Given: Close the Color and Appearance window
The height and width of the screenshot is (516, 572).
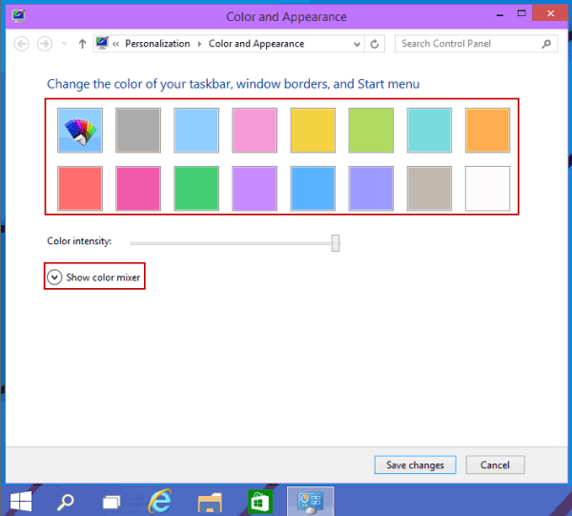Looking at the screenshot, I should [550, 14].
